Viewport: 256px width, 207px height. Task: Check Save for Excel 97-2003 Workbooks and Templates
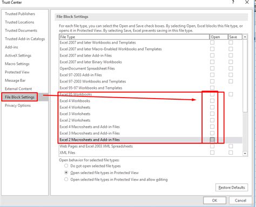231,81
